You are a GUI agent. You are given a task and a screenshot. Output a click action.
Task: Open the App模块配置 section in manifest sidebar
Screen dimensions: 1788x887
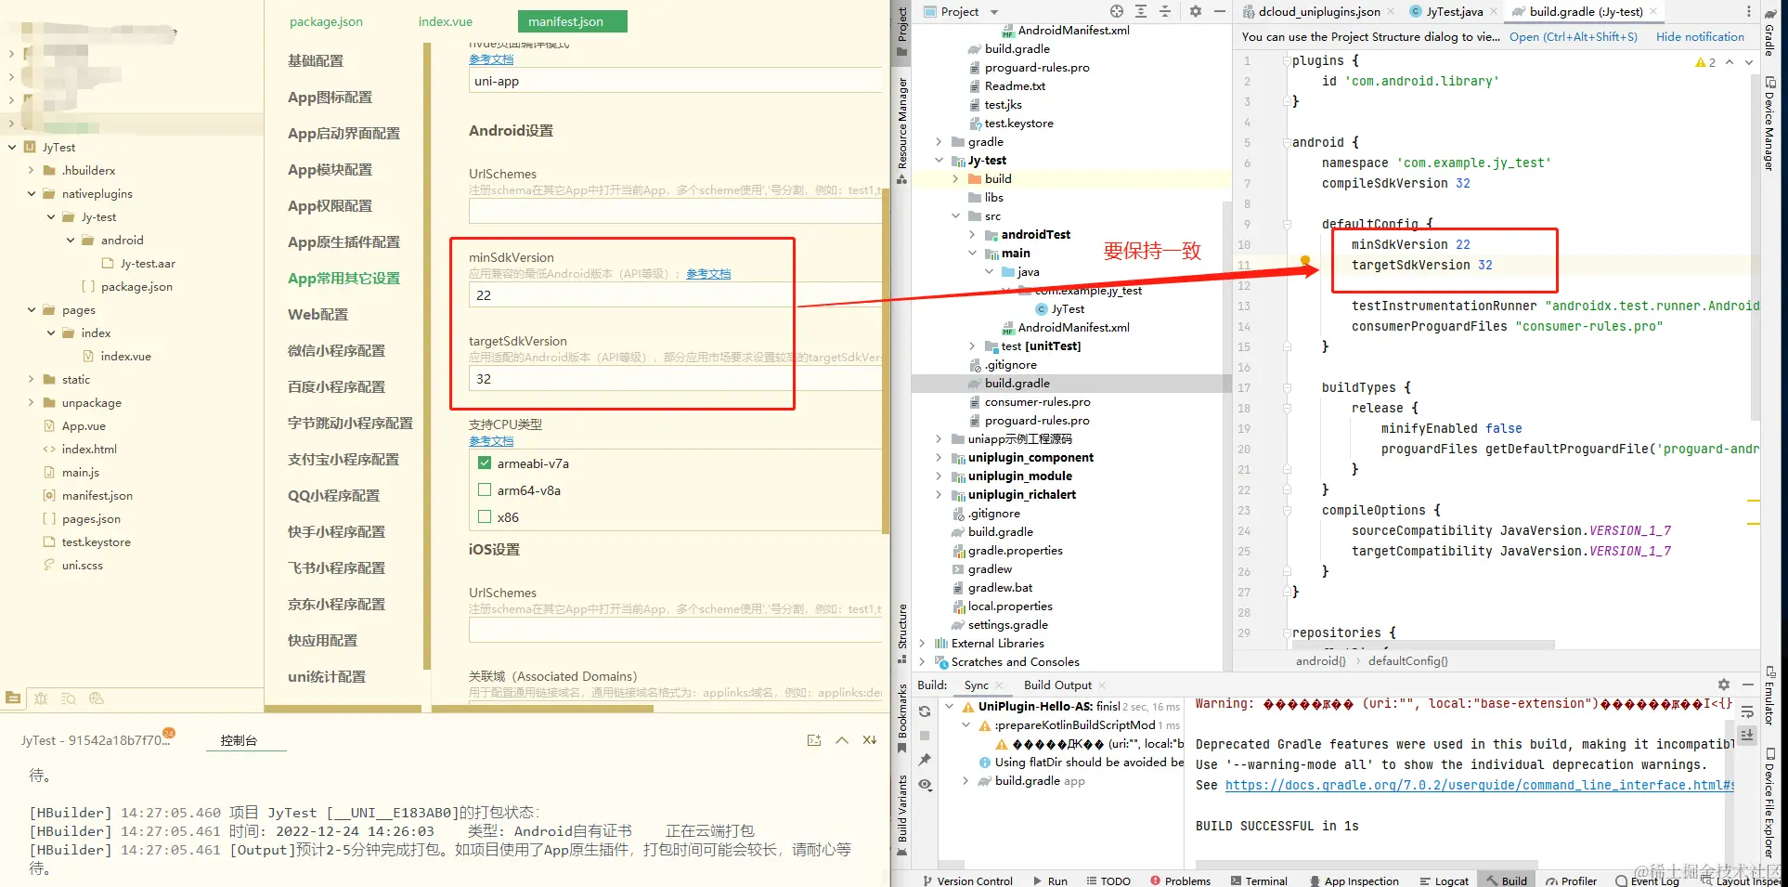pos(330,170)
